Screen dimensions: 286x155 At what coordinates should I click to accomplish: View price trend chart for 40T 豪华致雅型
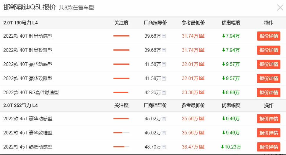tap(201, 78)
